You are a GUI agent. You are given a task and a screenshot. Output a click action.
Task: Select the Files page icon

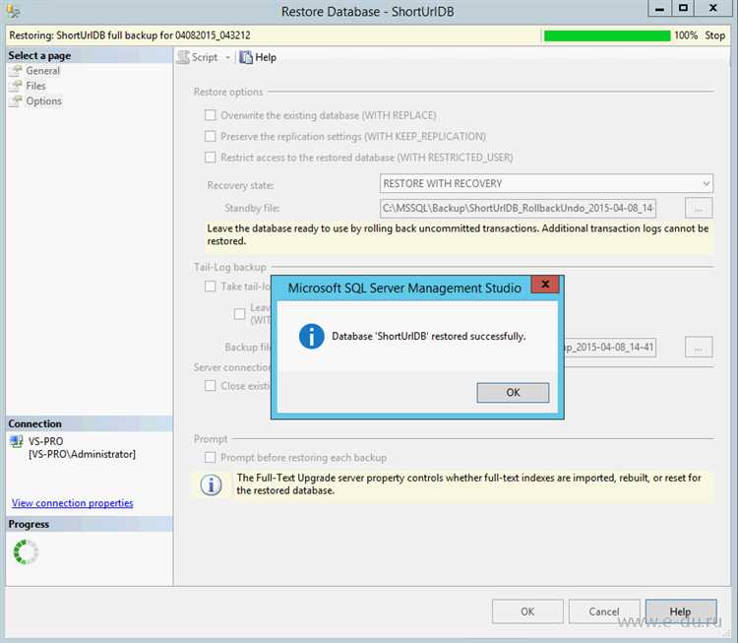tap(16, 86)
